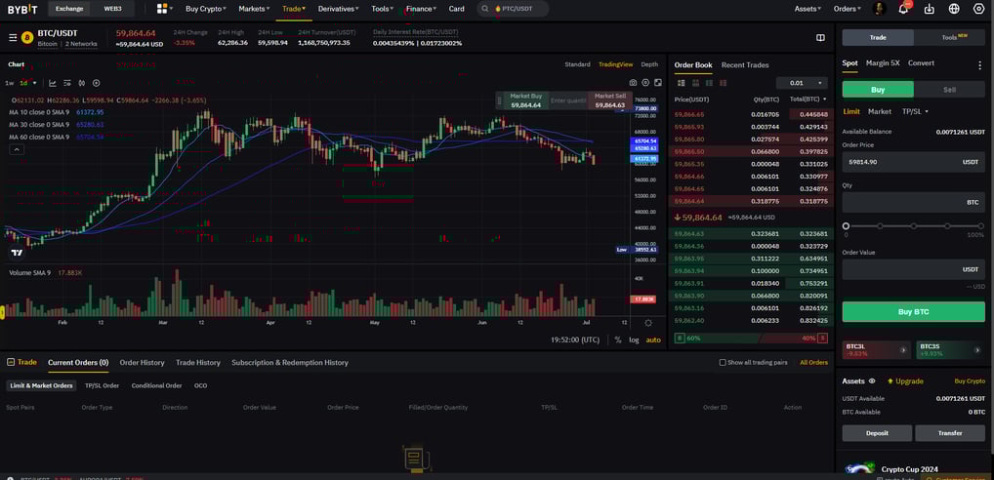The height and width of the screenshot is (480, 994).
Task: Collapse the indicator legend chevron
Action: tap(17, 149)
